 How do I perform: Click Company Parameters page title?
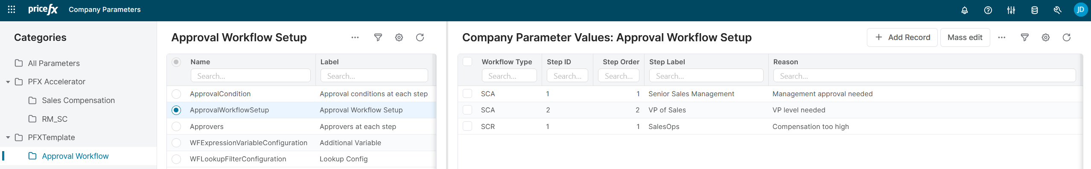(x=105, y=9)
